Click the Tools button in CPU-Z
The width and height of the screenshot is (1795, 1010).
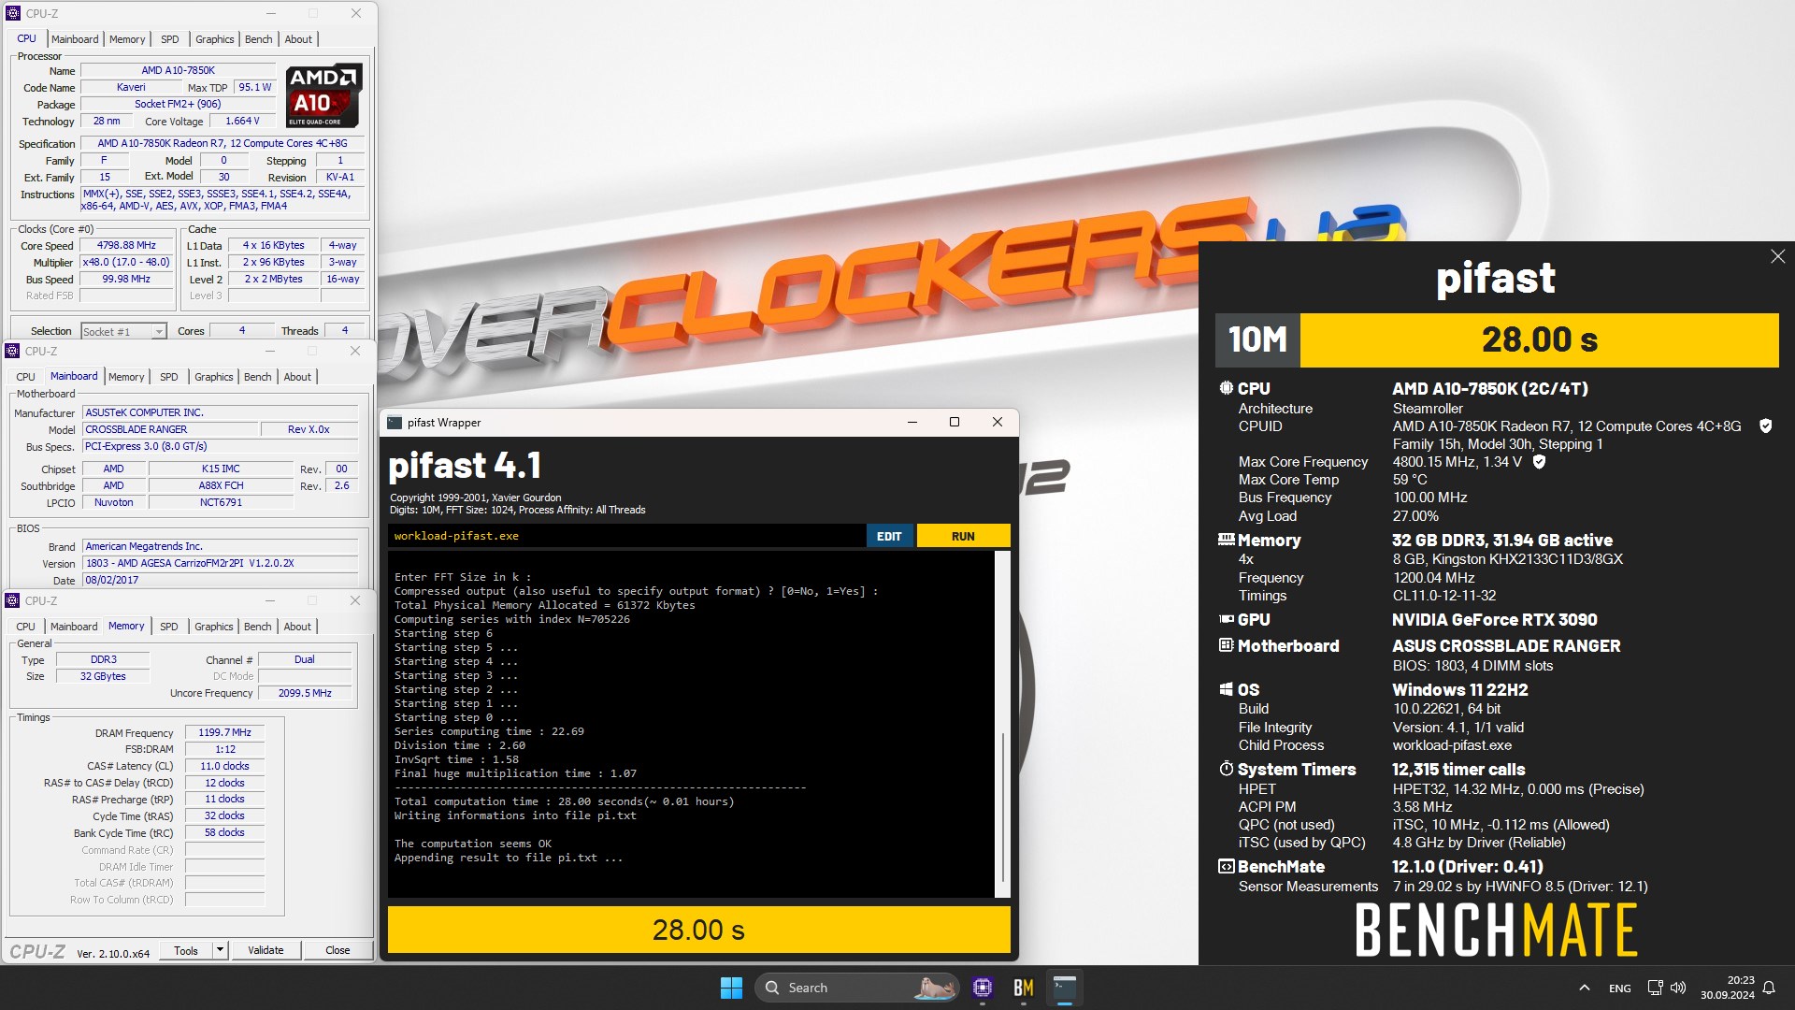186,950
